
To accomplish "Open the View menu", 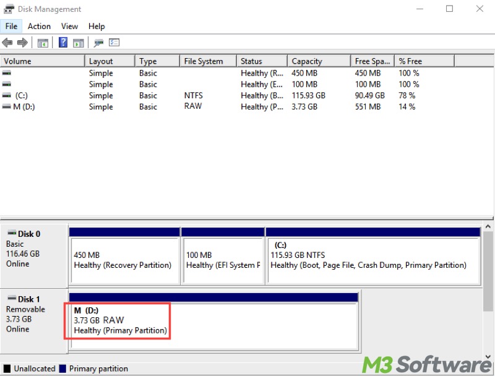I will (x=69, y=26).
